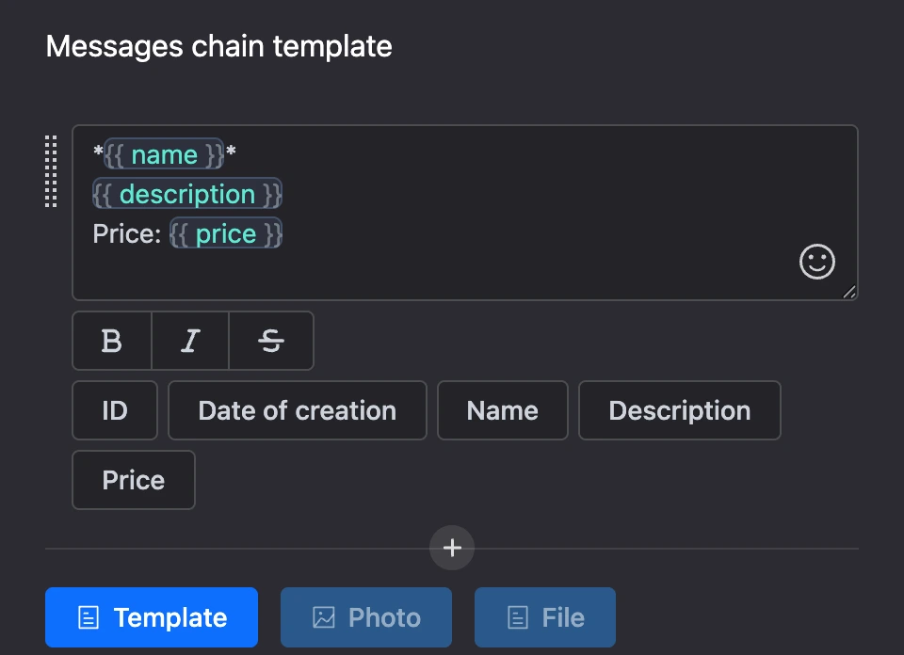Click the 'Messages chain template' heading
Viewport: 904px width, 655px height.
[x=219, y=46]
